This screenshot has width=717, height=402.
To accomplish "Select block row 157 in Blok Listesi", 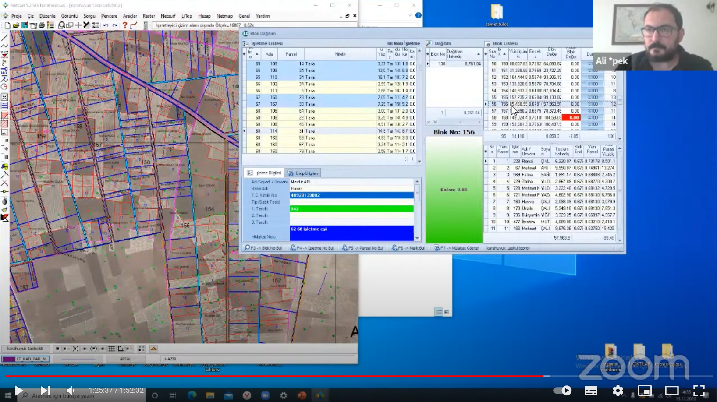I will (550, 111).
